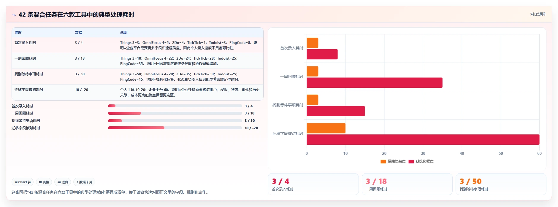Click the 首次录入耗时 chart axis label
The image size is (558, 207).
tap(292, 48)
